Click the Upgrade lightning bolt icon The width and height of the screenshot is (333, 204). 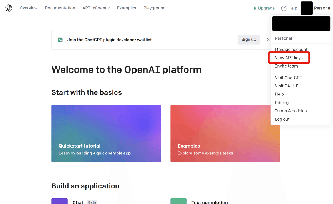tap(255, 8)
